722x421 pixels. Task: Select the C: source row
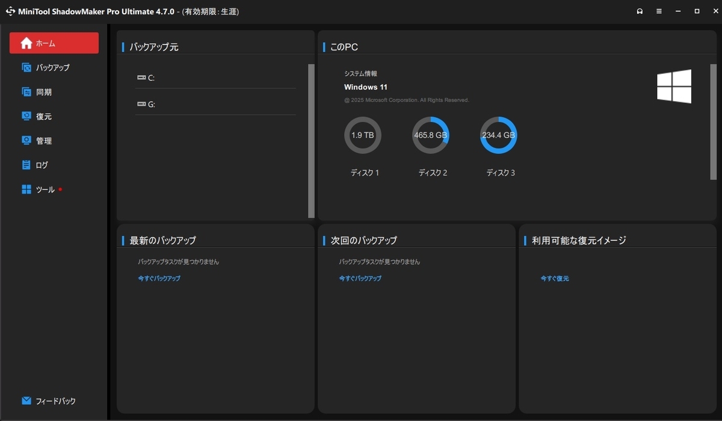(x=215, y=78)
